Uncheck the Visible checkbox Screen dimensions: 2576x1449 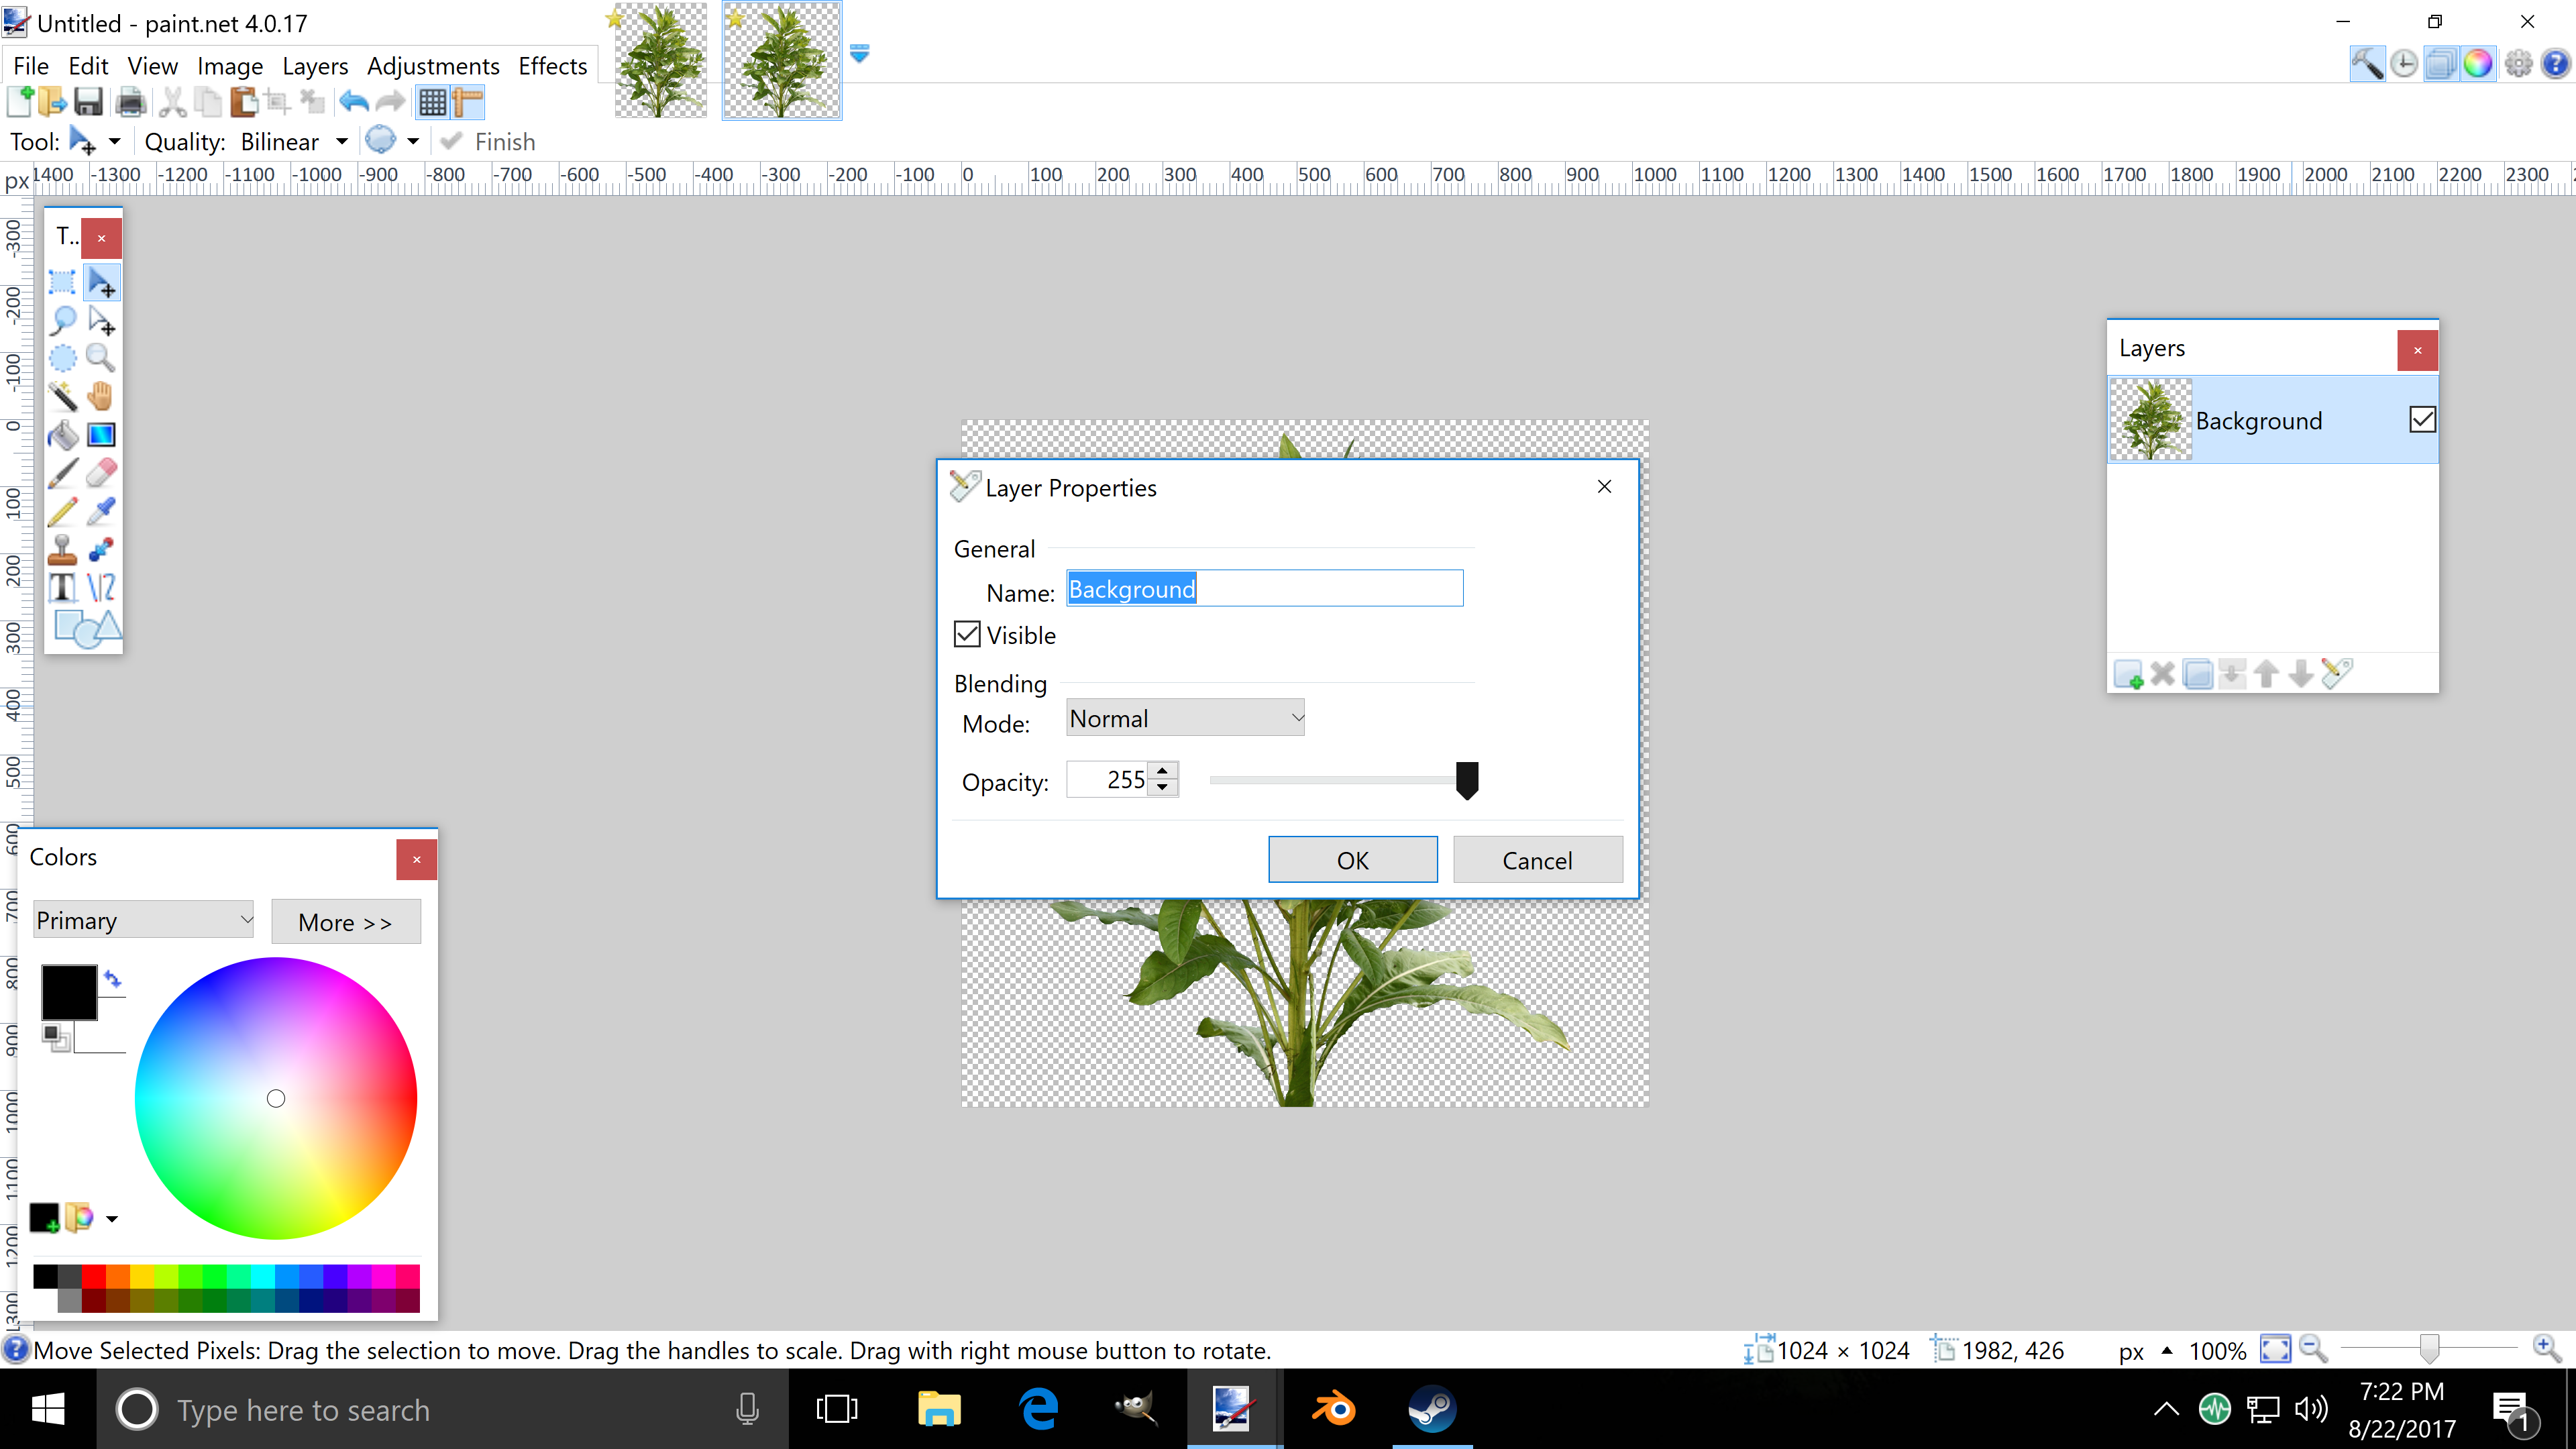tap(967, 634)
